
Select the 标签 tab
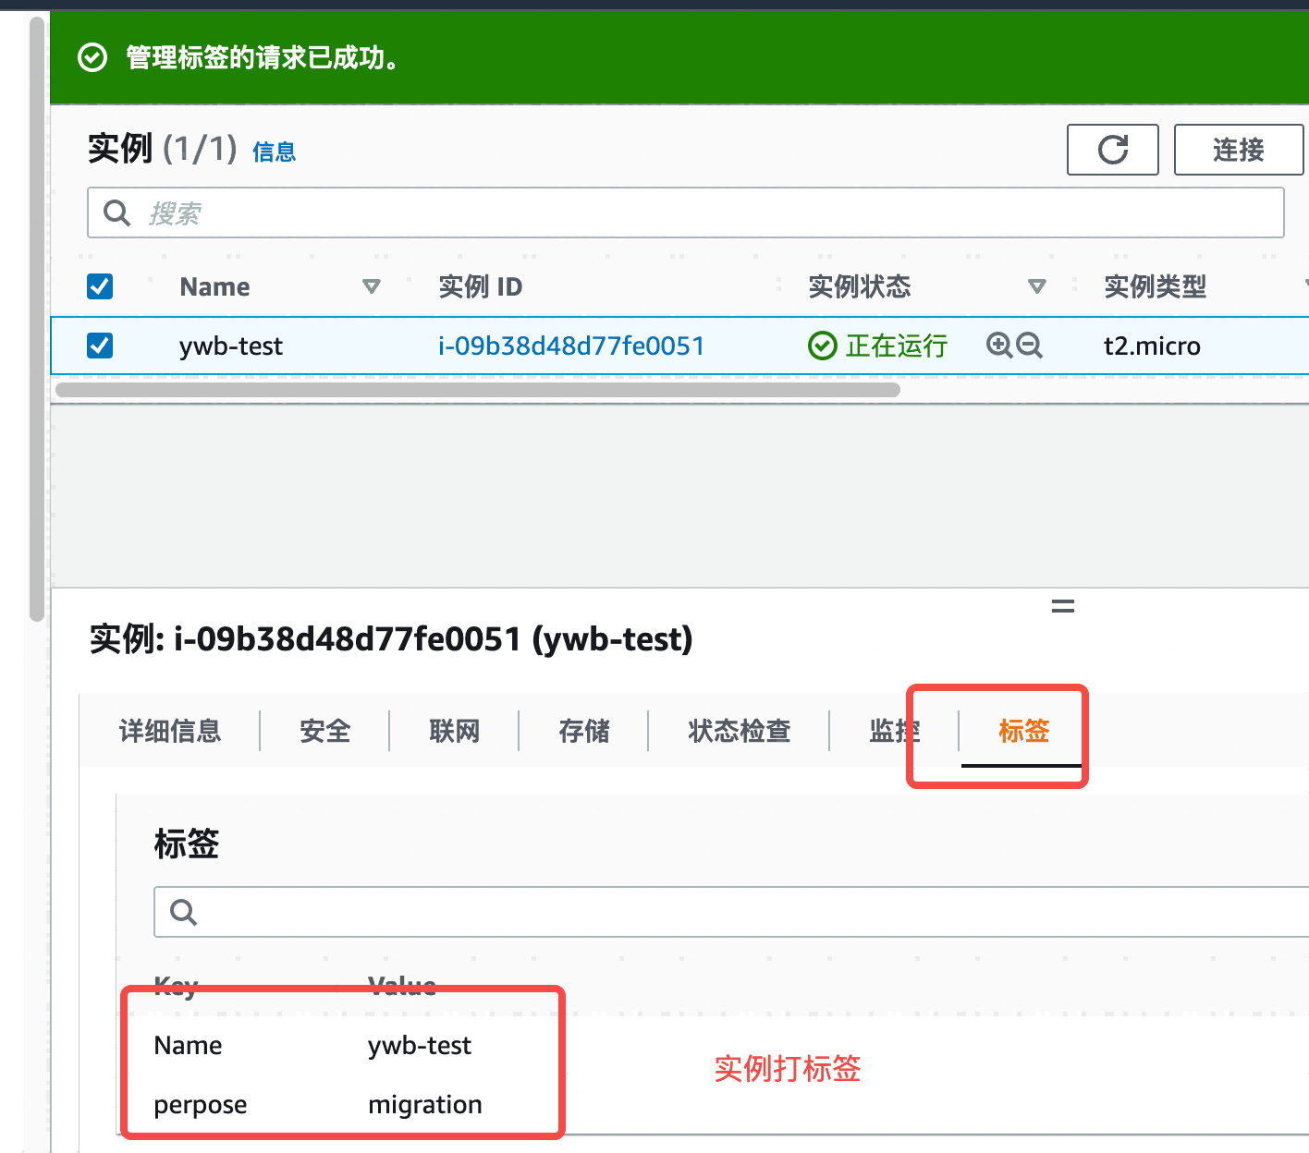[x=1023, y=731]
